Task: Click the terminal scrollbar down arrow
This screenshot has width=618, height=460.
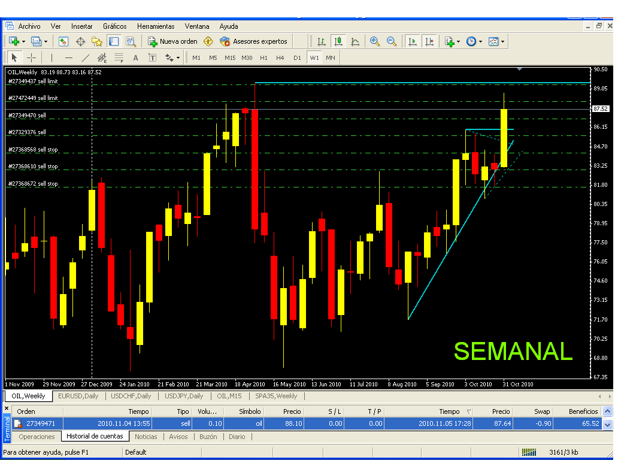Action: pyautogui.click(x=608, y=425)
